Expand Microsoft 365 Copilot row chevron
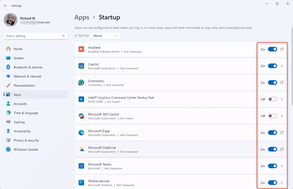 [x=282, y=116]
